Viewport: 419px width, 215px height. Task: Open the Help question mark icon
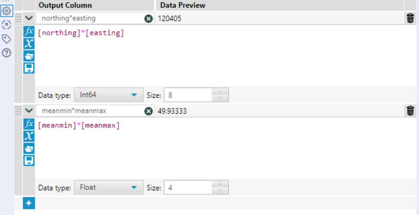pos(6,53)
